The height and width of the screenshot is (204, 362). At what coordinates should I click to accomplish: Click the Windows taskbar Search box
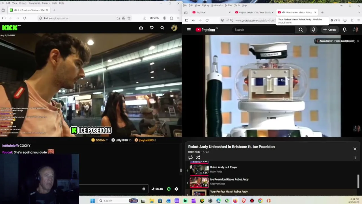(118, 201)
